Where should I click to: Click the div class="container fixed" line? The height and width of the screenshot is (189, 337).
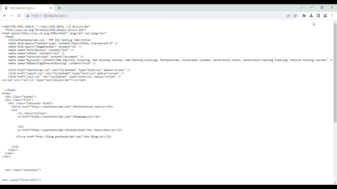(31, 103)
